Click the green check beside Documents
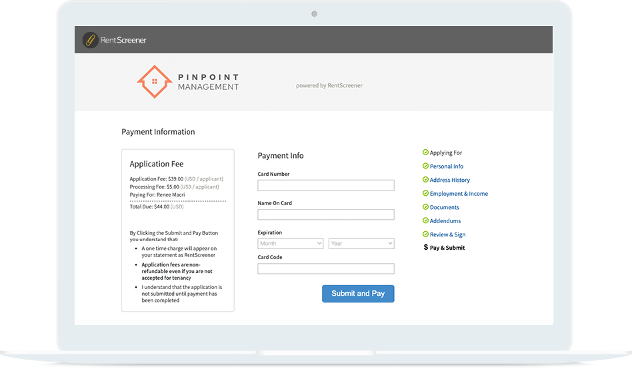The width and height of the screenshot is (632, 369). click(425, 207)
